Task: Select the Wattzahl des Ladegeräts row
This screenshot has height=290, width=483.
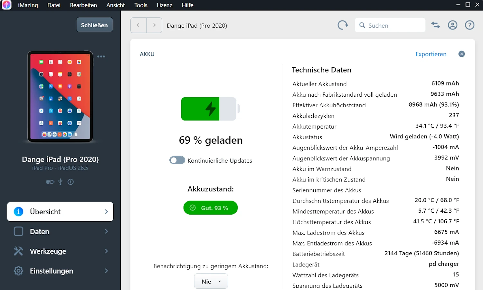Action: coord(375,275)
